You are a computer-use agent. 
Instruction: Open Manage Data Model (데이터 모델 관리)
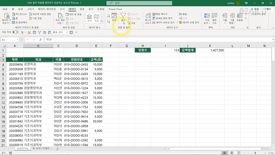(x=189, y=22)
